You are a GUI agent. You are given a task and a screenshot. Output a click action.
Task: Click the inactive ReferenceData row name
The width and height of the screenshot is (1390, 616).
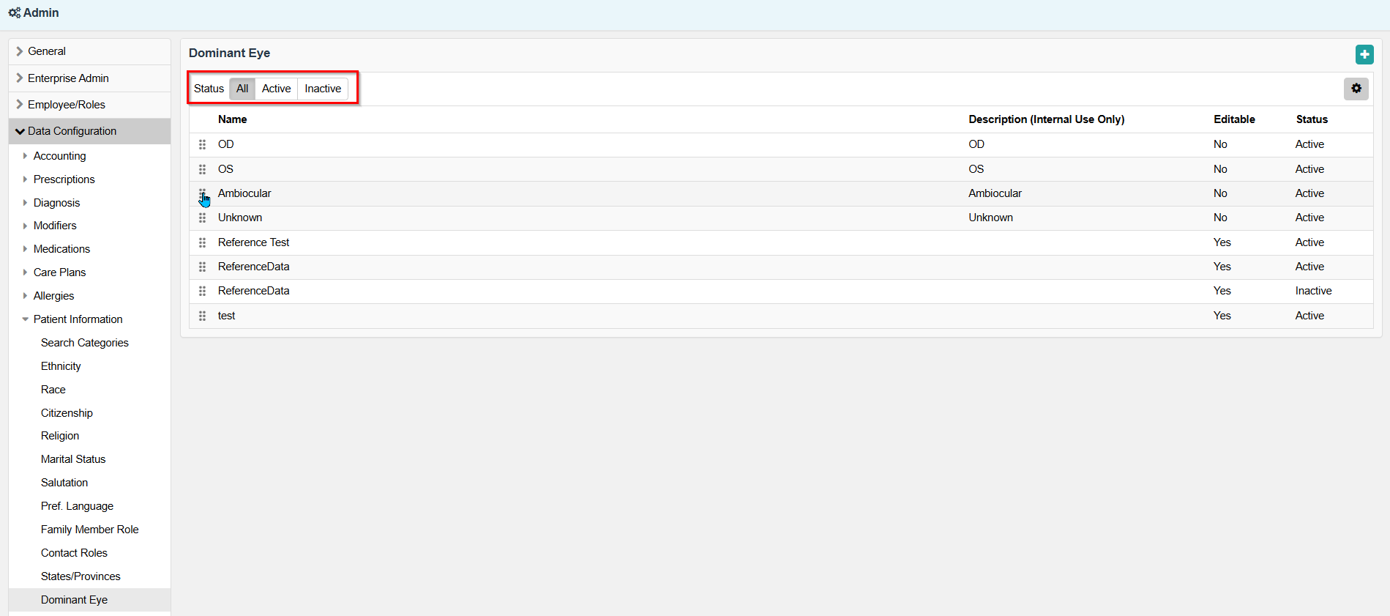click(x=253, y=291)
